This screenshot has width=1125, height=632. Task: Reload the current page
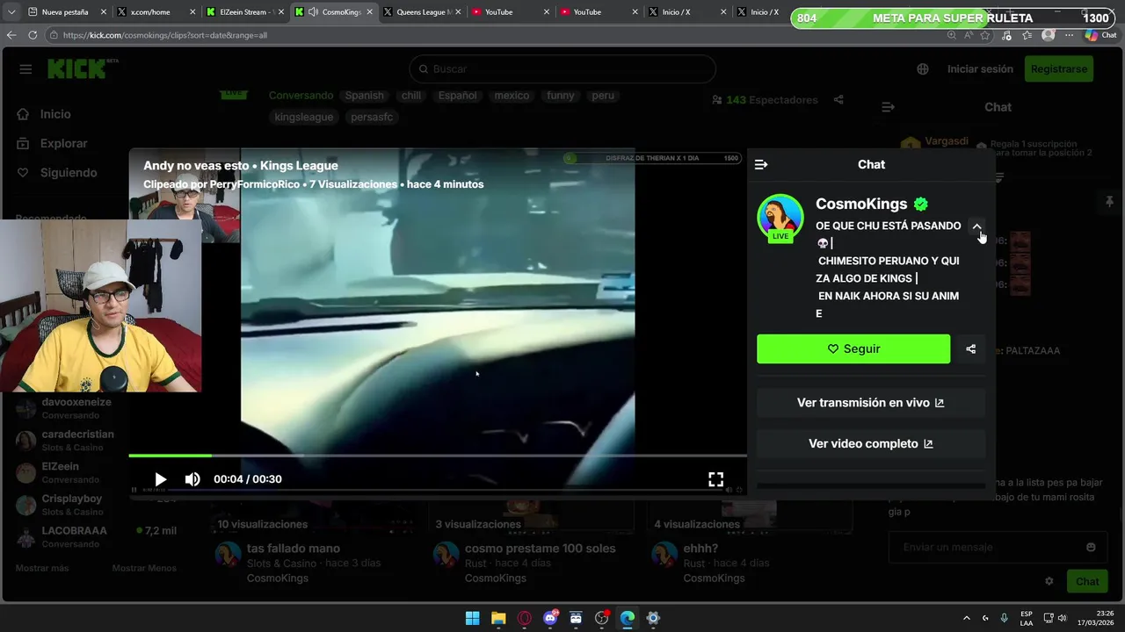[33, 35]
